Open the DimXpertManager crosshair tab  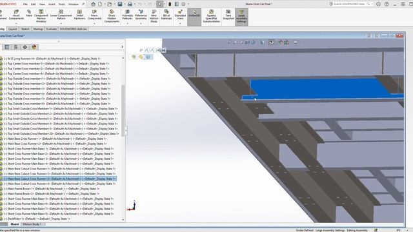click(x=25, y=47)
